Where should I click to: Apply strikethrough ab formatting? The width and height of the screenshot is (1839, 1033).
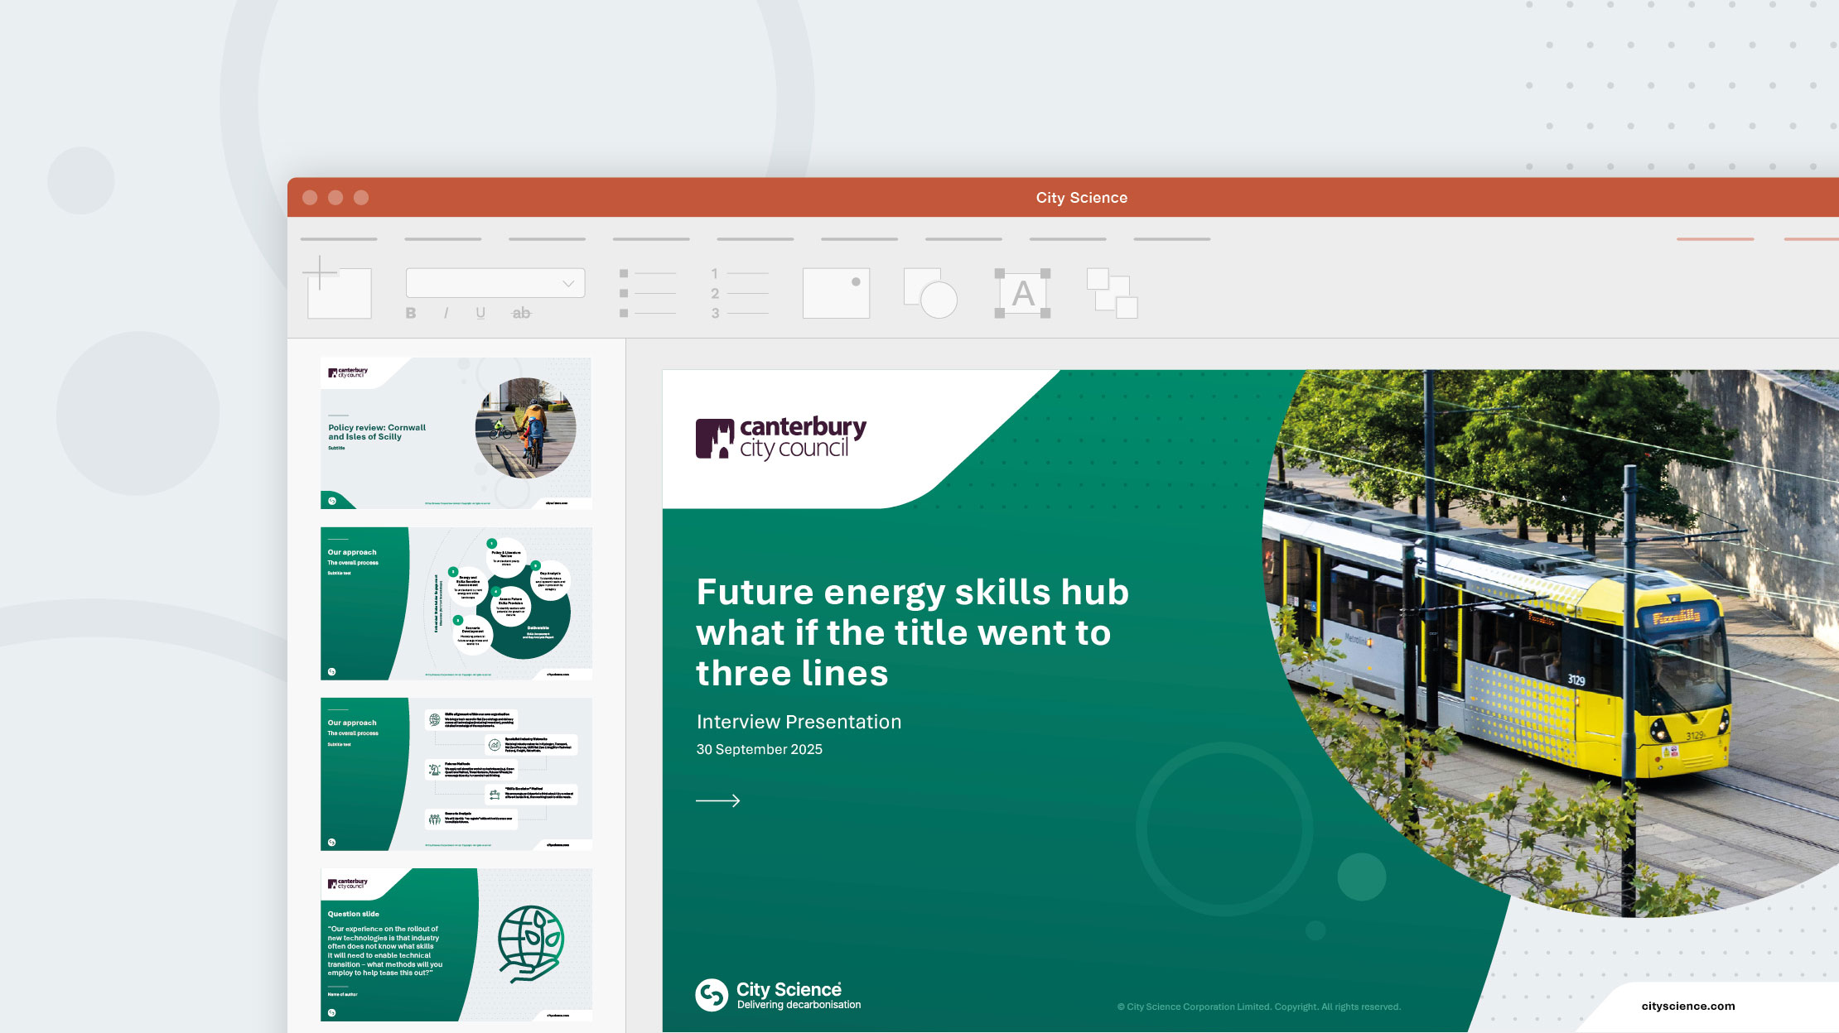(x=521, y=313)
